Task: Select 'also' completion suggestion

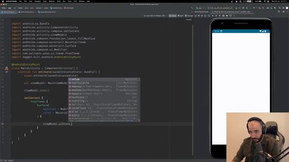Action: 104,112
